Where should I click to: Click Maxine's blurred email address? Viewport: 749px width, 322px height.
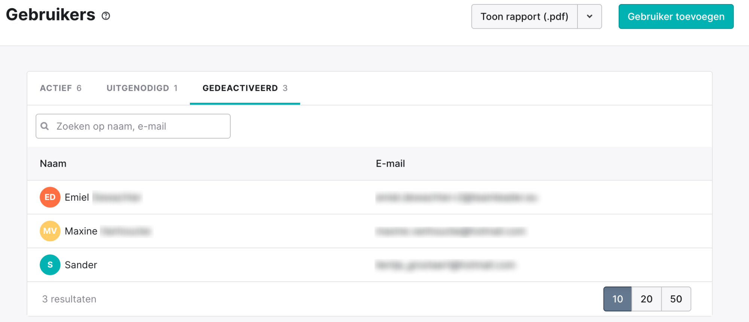pyautogui.click(x=451, y=231)
